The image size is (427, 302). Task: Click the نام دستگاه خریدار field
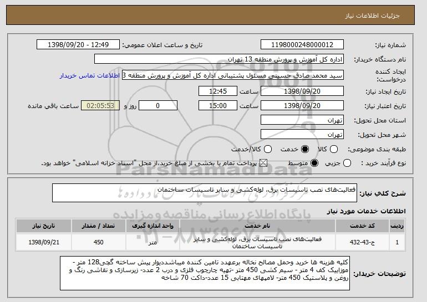click(219, 59)
